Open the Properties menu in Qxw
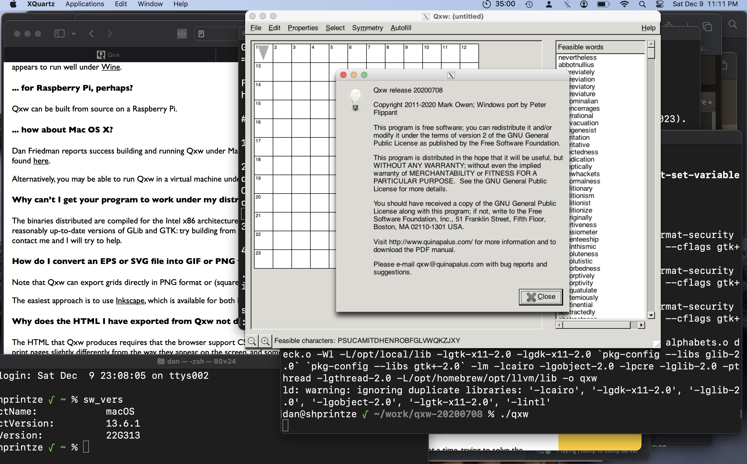747x464 pixels. (x=303, y=28)
